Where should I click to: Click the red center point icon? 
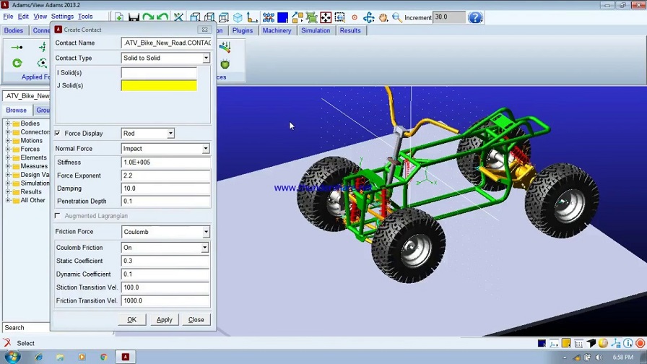(355, 17)
